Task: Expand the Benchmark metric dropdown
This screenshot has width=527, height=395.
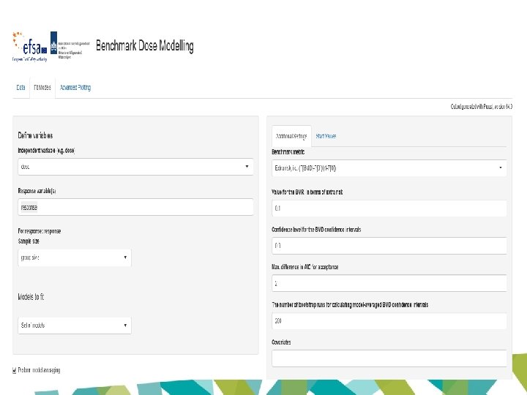Action: point(389,168)
